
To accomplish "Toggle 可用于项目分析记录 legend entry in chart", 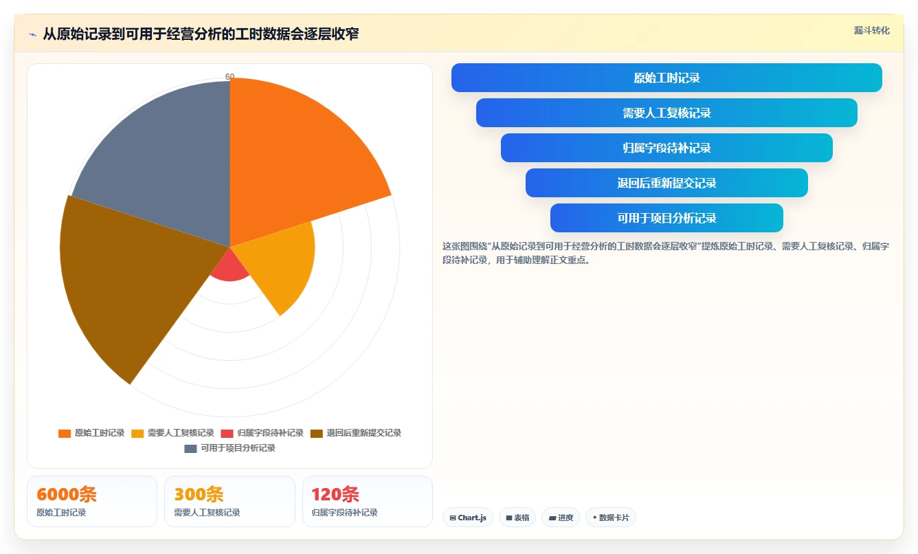I will pyautogui.click(x=230, y=448).
